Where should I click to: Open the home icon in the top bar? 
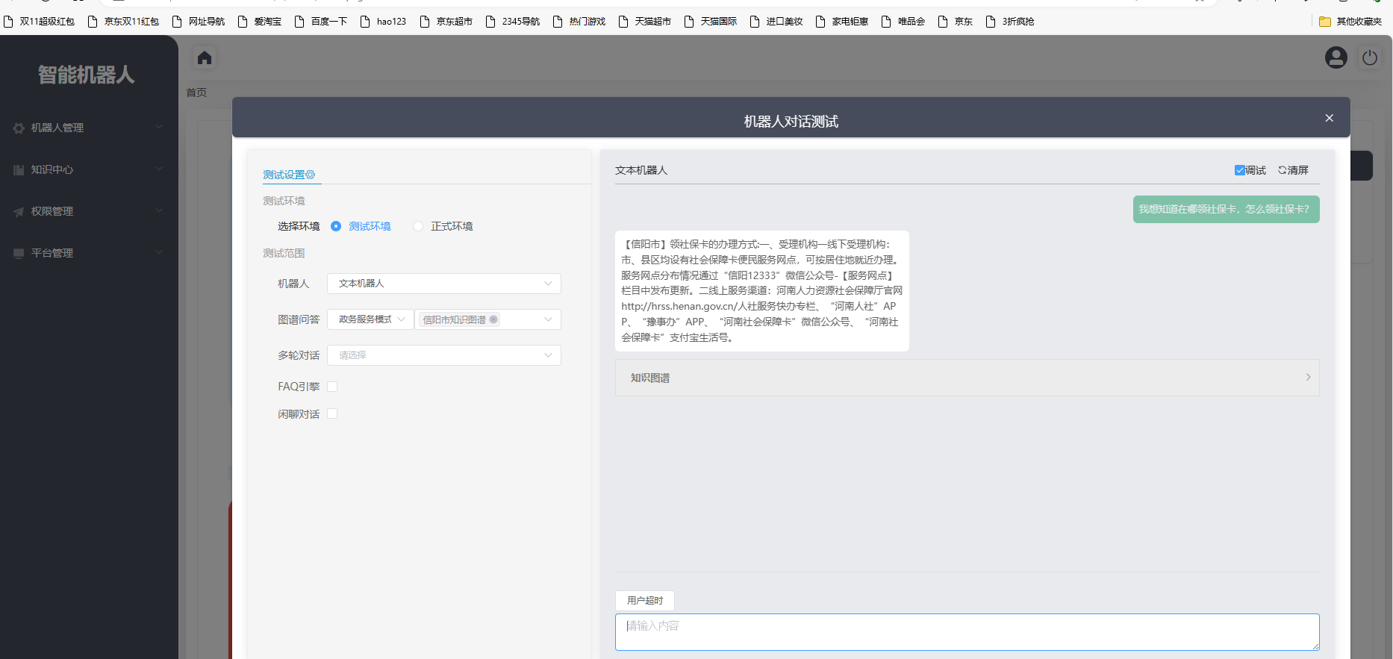click(x=205, y=57)
